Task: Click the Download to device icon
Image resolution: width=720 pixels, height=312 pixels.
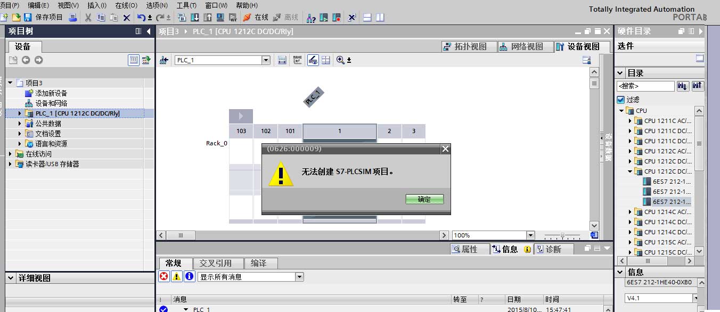Action: coord(194,18)
